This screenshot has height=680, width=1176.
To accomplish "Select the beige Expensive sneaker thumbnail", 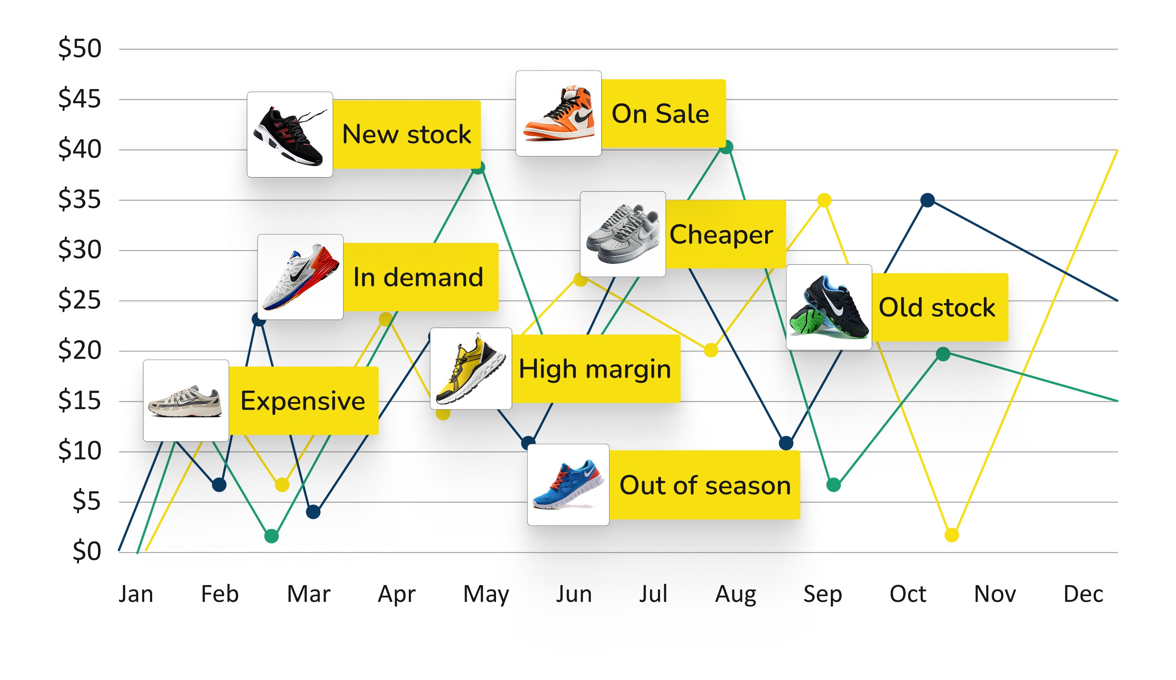I will click(x=186, y=401).
